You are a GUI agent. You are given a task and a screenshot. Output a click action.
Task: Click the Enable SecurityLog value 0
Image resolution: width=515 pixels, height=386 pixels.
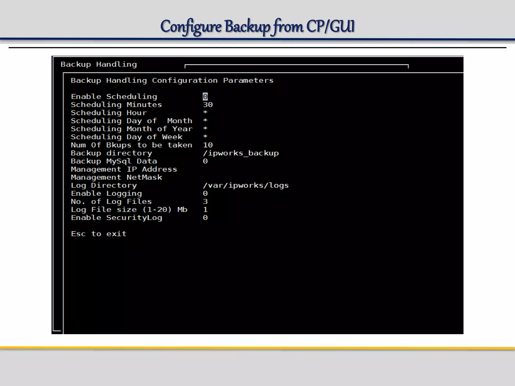(x=205, y=218)
